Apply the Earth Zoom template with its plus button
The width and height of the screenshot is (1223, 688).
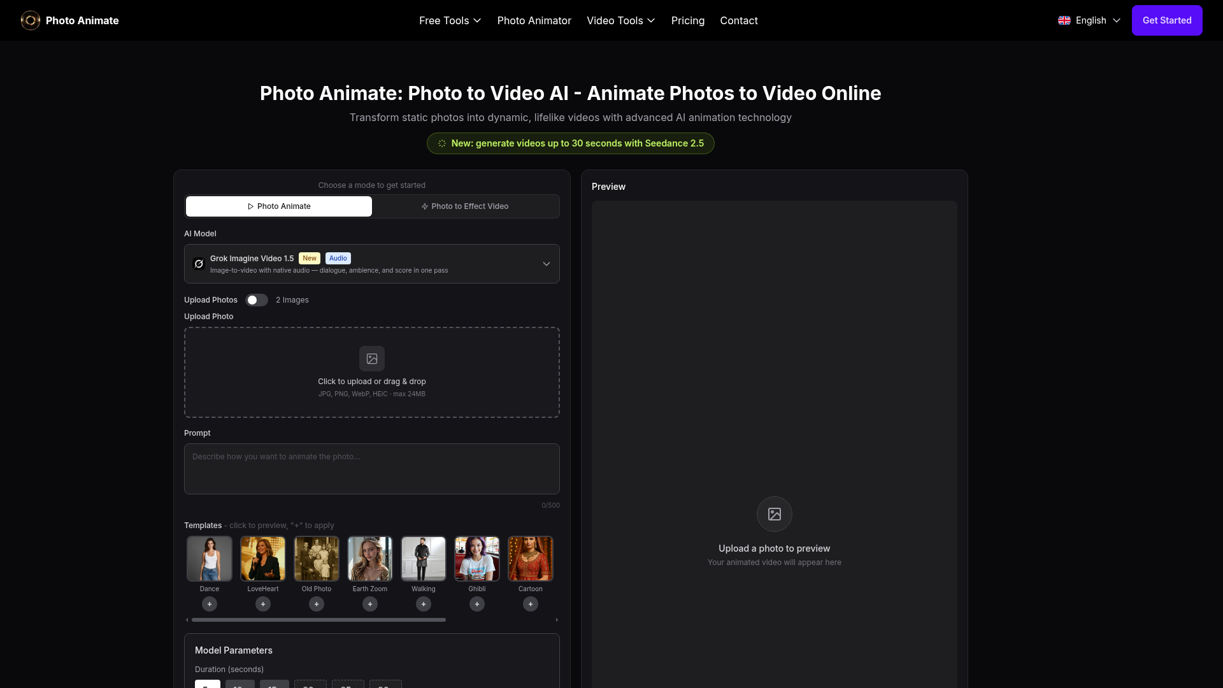pos(370,604)
